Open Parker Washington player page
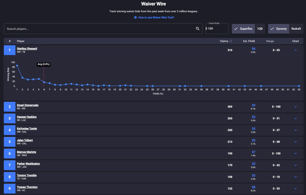Viewport: 306px width, 195px height. click(28, 164)
